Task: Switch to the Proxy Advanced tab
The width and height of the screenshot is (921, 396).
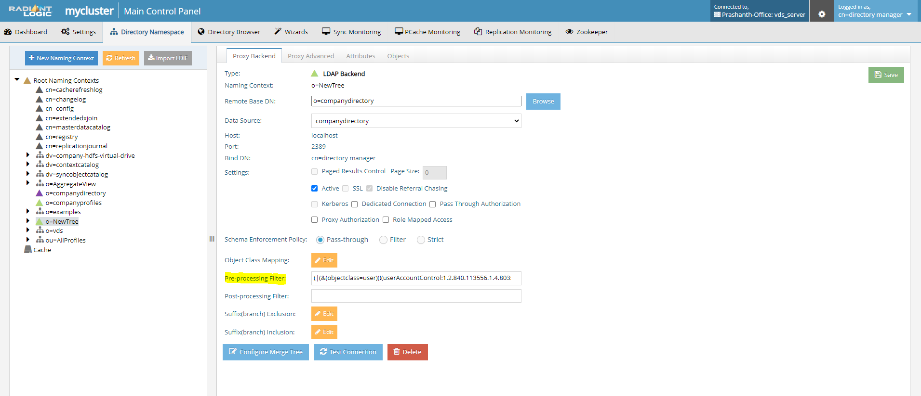Action: point(311,56)
